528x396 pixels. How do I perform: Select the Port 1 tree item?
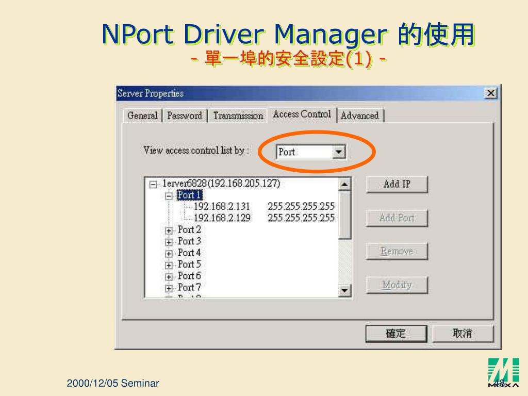point(190,195)
